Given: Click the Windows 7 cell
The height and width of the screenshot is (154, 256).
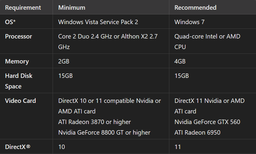Looking at the screenshot, I should coord(189,22).
